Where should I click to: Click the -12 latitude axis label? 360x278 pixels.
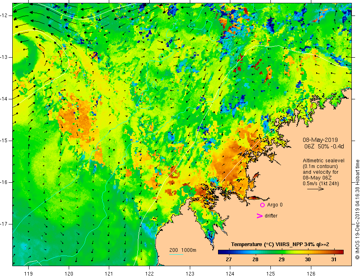(4, 16)
